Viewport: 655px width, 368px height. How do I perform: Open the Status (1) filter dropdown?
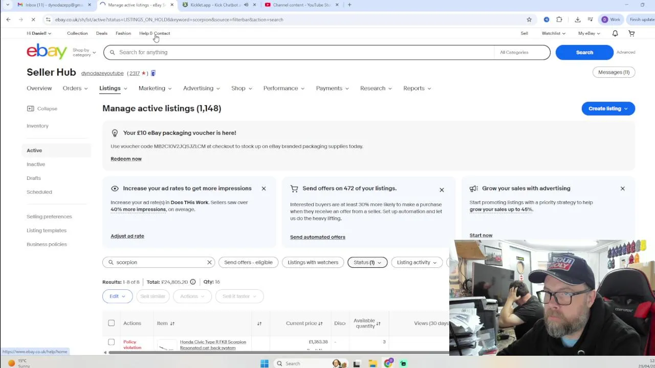tap(367, 262)
